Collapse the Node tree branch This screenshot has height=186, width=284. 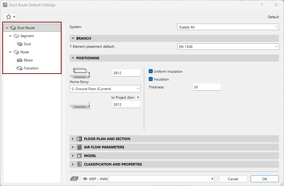(10, 52)
